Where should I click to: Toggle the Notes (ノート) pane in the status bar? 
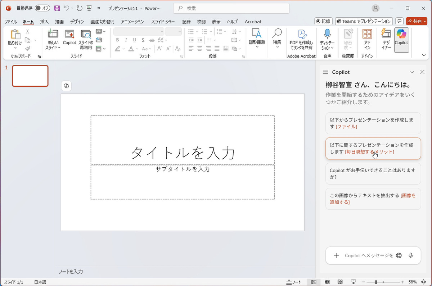coord(294,282)
